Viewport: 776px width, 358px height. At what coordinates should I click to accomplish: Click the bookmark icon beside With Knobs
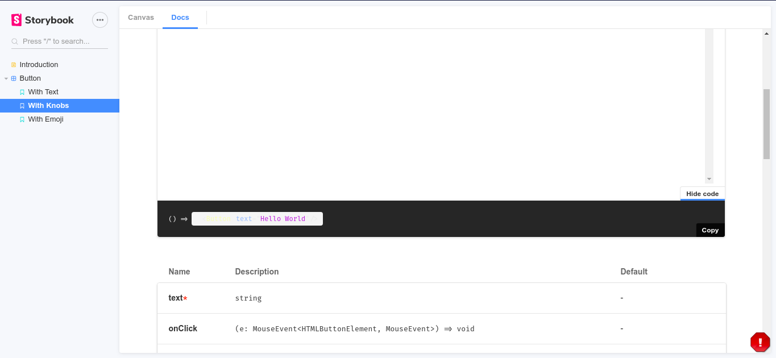pos(22,105)
